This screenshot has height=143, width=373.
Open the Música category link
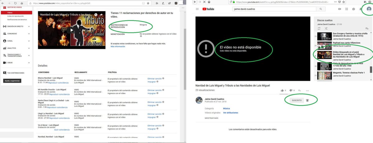coord(226,109)
